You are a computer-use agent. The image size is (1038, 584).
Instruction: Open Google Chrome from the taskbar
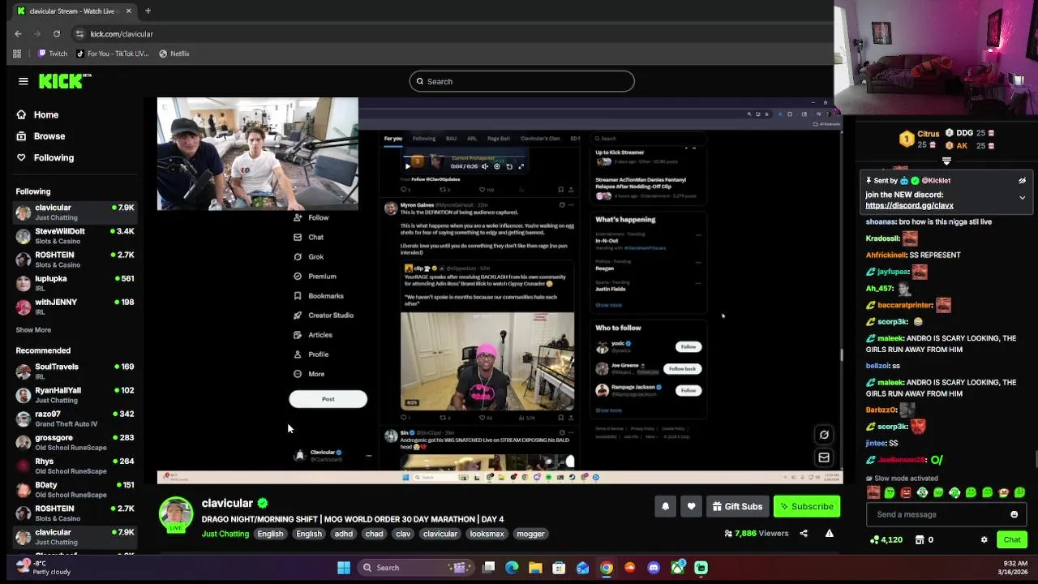(x=607, y=568)
